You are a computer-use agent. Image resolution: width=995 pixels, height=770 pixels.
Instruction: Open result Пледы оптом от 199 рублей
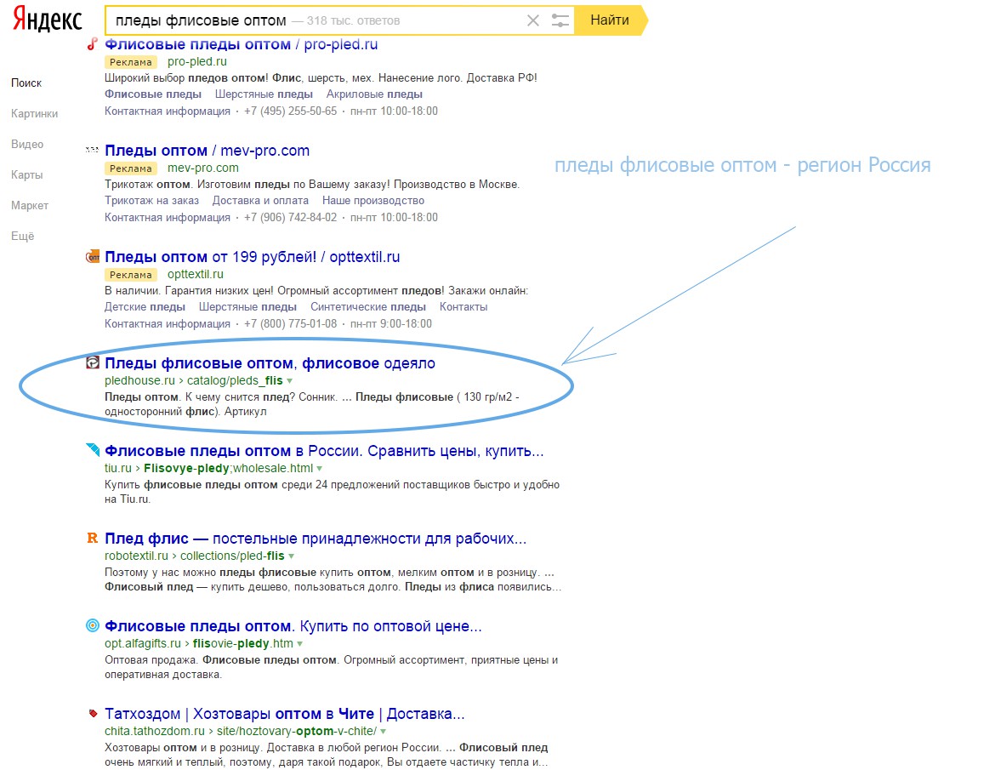point(252,257)
